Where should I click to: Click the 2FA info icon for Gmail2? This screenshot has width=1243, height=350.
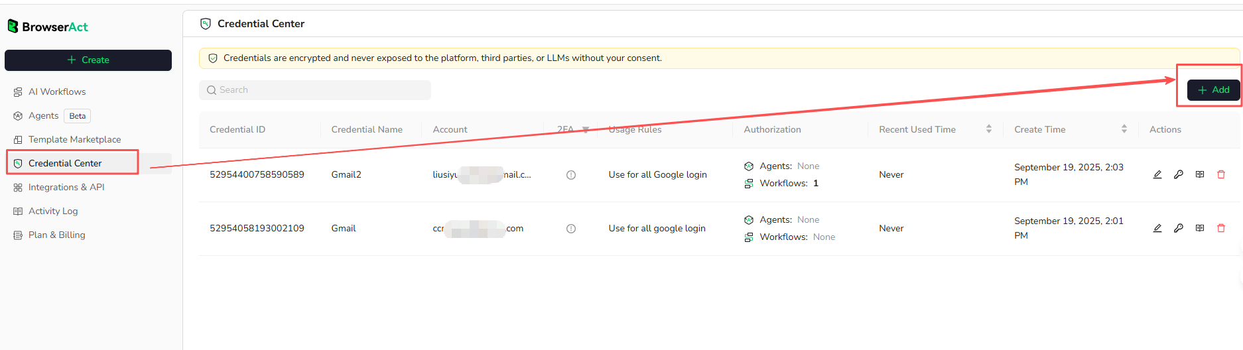[571, 175]
